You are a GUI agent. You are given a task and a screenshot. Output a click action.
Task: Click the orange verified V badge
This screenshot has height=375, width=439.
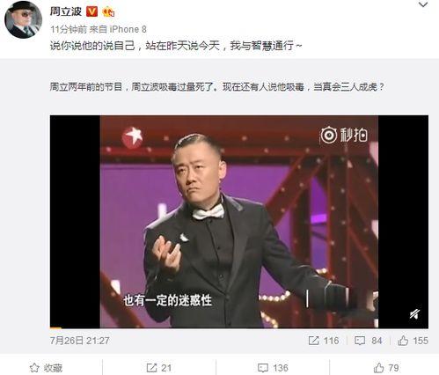[91, 11]
